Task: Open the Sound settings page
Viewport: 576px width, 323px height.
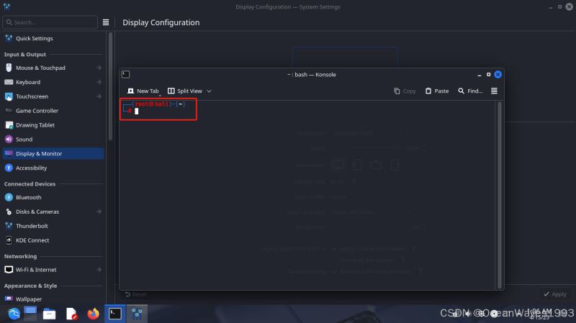Action: (24, 140)
